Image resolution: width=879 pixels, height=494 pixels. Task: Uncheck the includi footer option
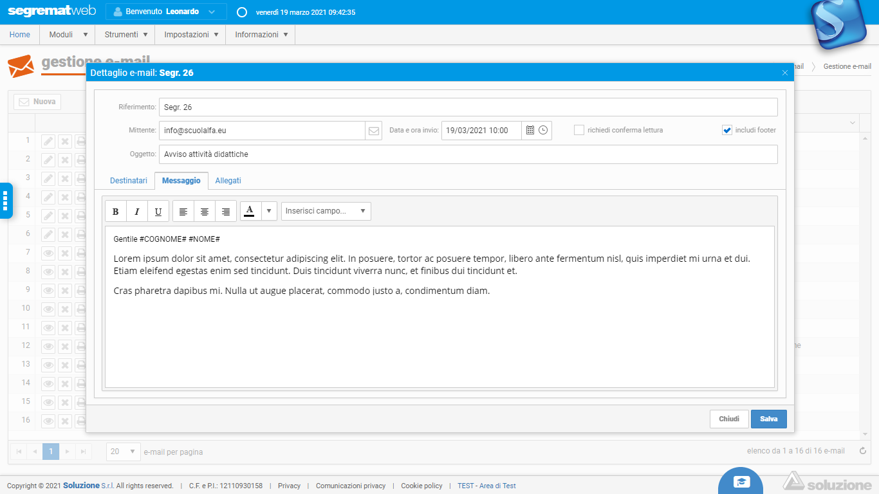(727, 131)
